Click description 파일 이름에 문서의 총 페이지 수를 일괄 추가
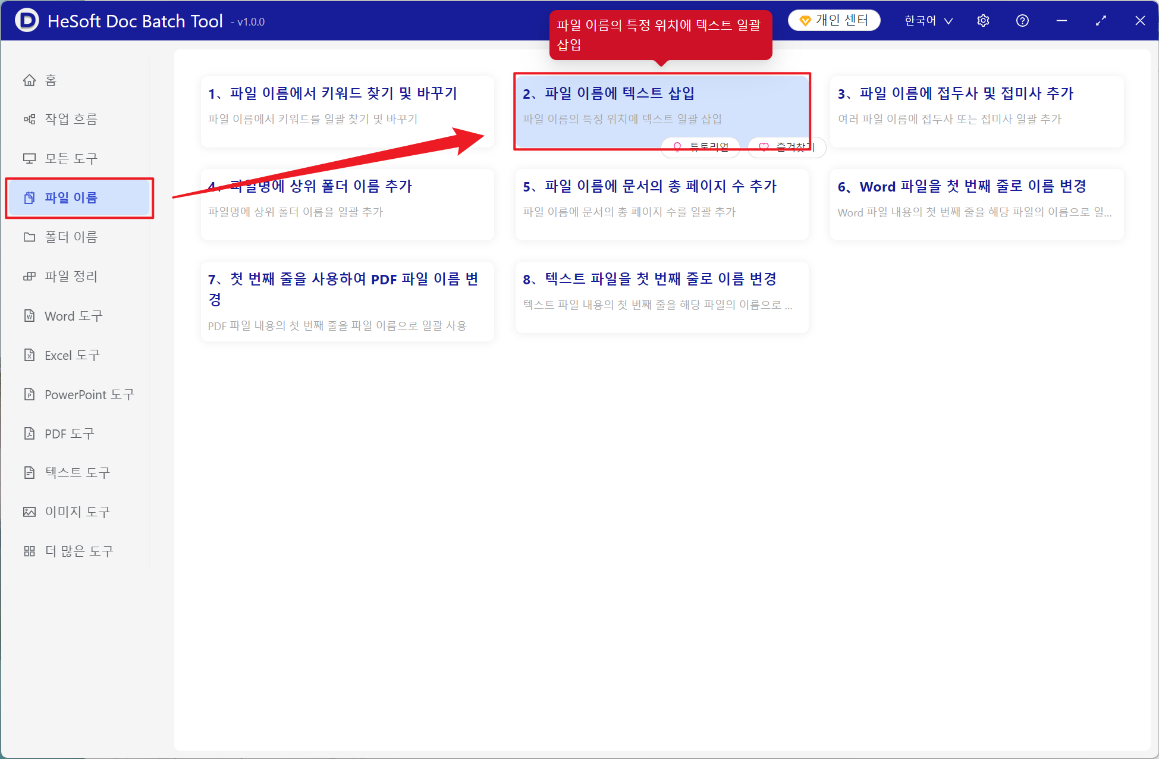Image resolution: width=1159 pixels, height=759 pixels. click(629, 212)
